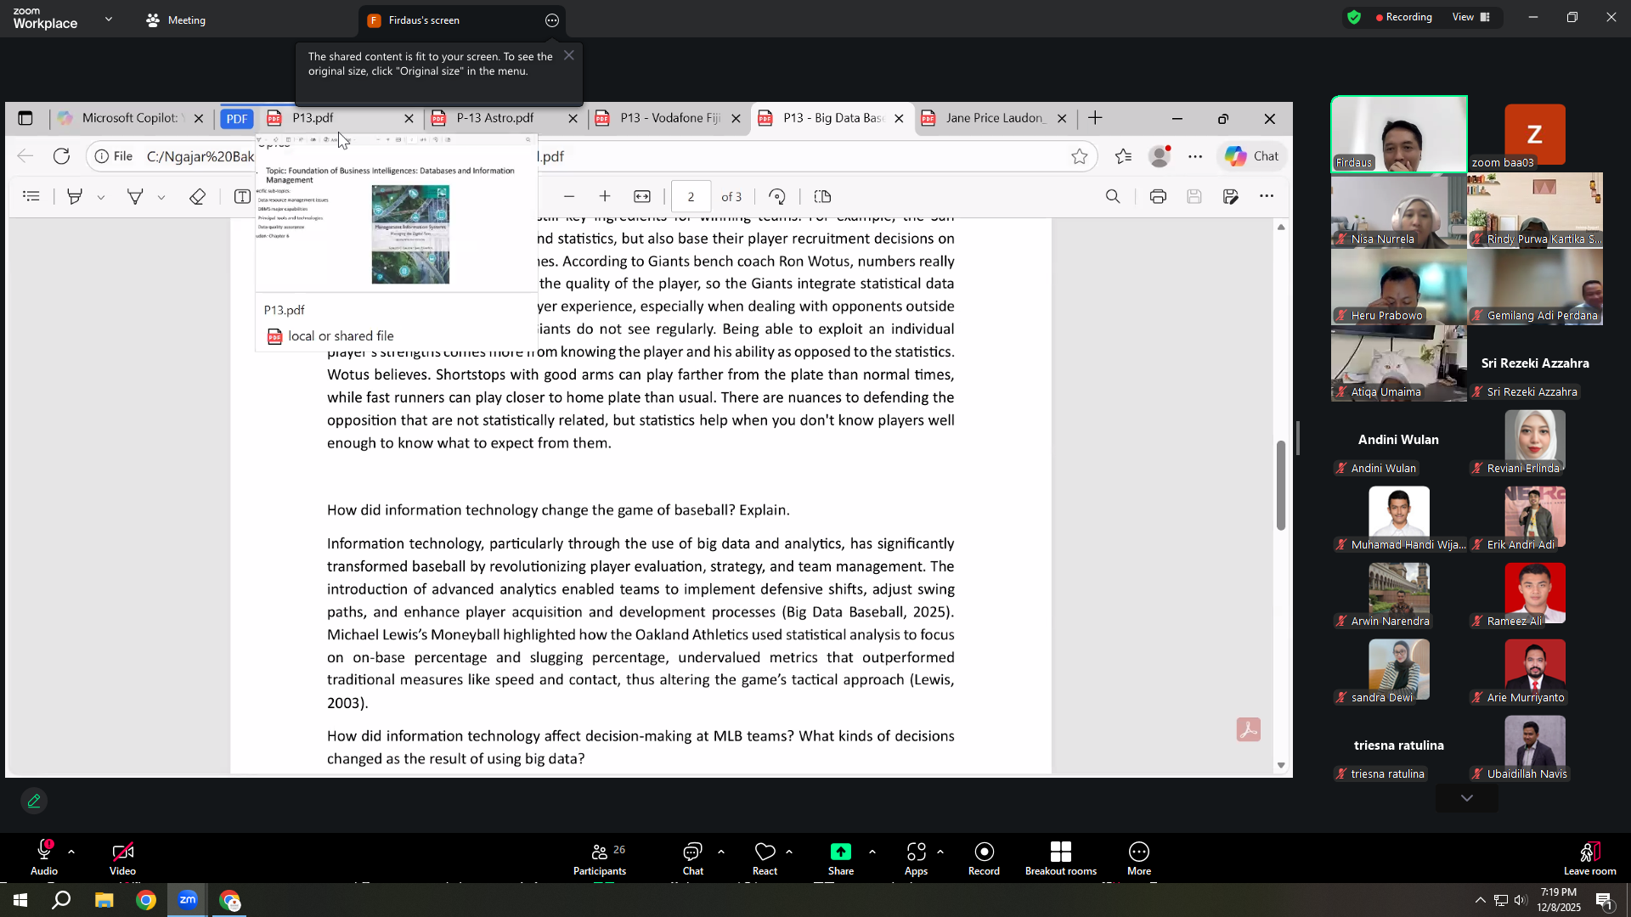
Task: Switch to the Microsoft Copilot browser tab
Action: pyautogui.click(x=129, y=118)
